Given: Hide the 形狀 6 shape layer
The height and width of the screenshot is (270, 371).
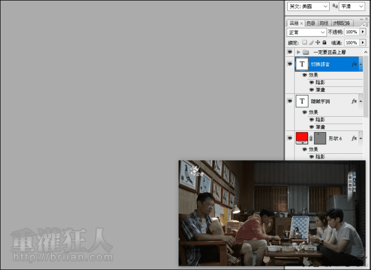Looking at the screenshot, I should (290, 138).
